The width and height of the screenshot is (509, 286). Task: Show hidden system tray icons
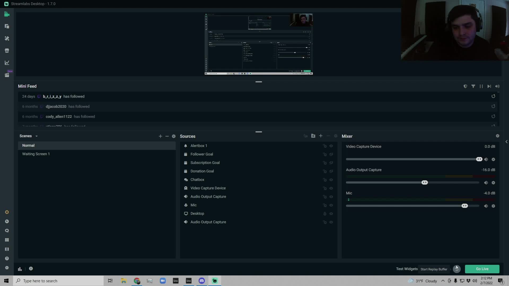coord(443,281)
